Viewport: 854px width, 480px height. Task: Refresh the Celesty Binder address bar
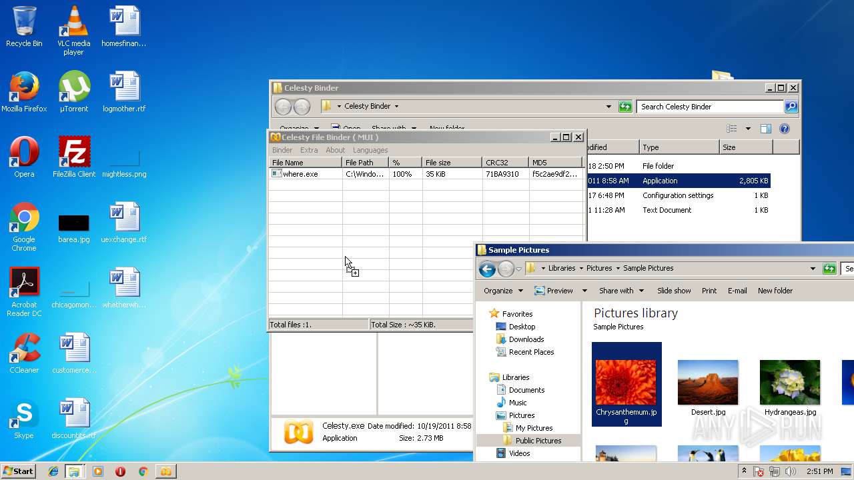pos(625,107)
